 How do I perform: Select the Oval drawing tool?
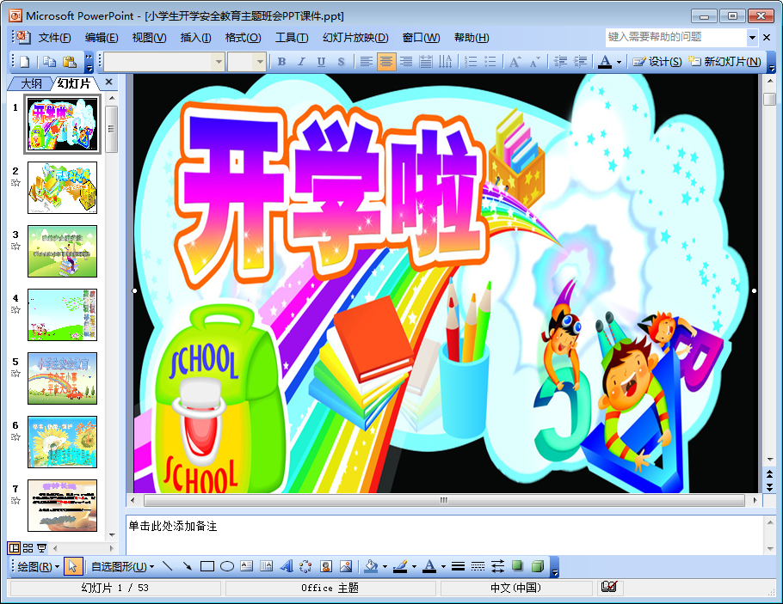click(x=227, y=566)
